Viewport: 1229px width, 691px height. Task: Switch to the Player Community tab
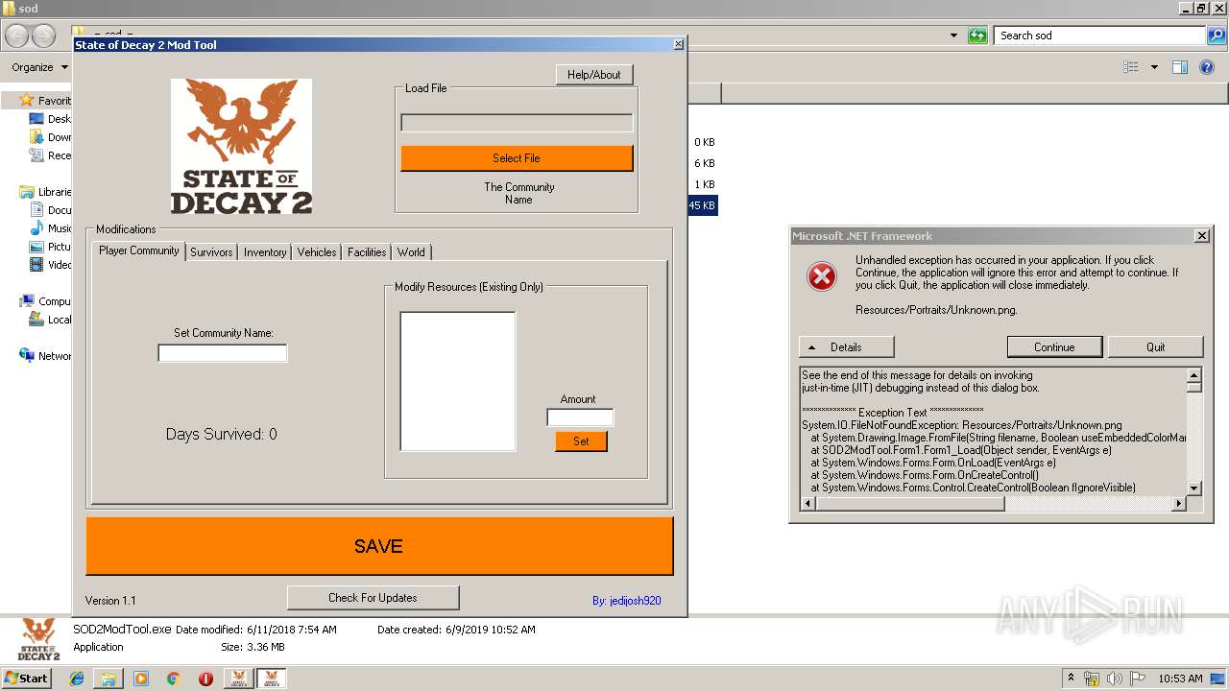[139, 250]
